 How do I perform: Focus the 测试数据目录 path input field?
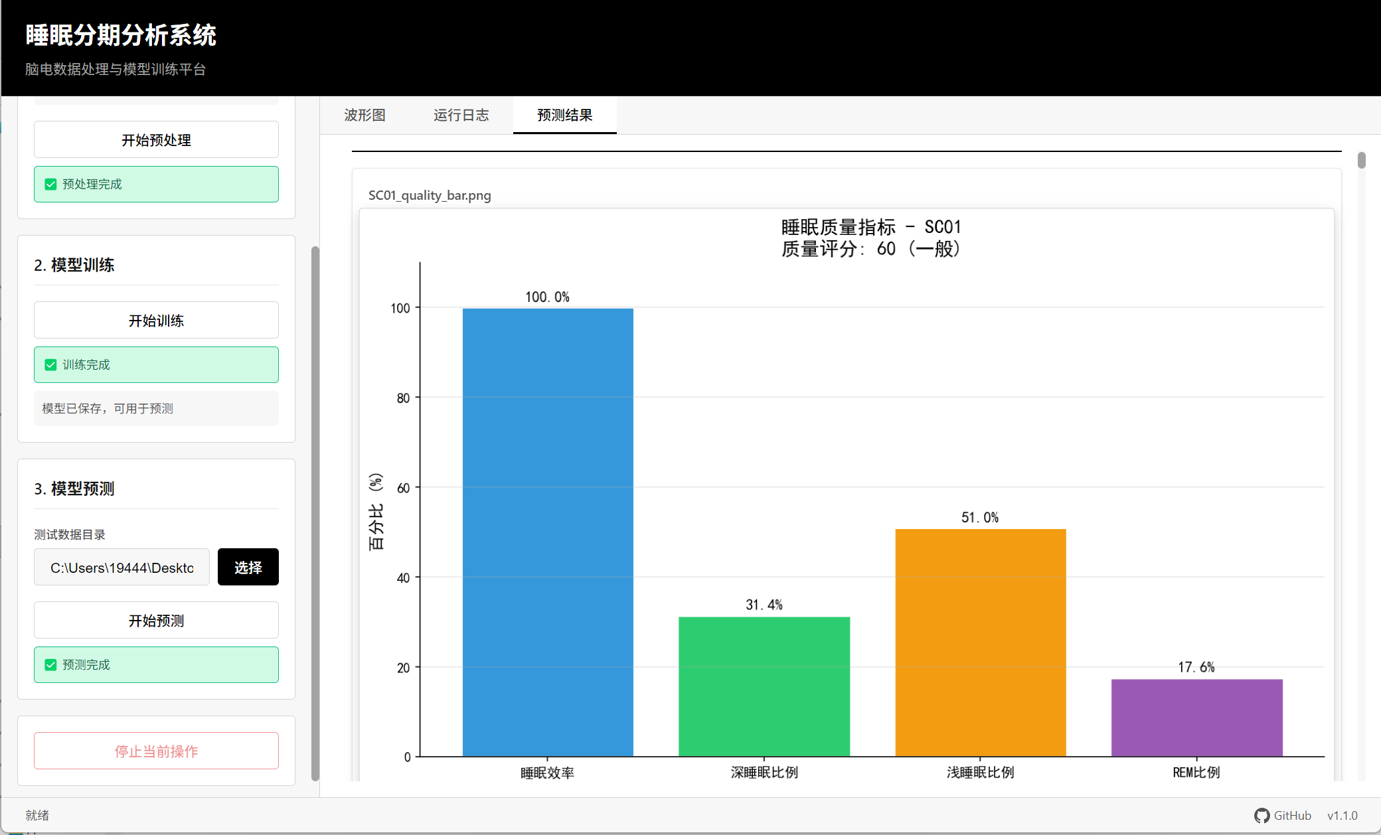[122, 568]
